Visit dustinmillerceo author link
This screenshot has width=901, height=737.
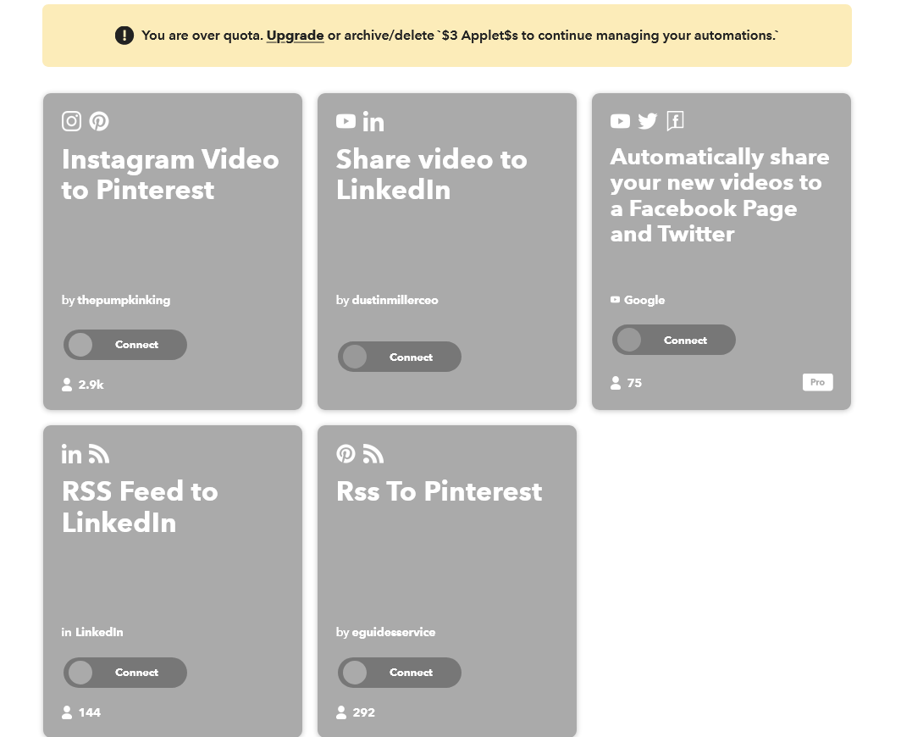click(x=395, y=300)
